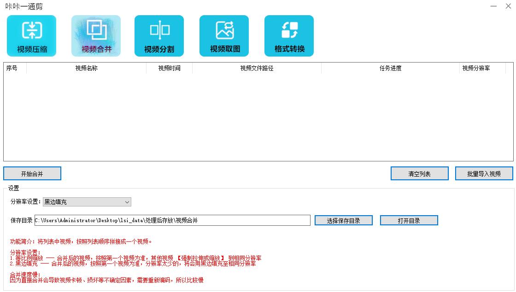516x292 pixels.
Task: Open the 视频分割 (video split) tool
Action: (x=160, y=35)
